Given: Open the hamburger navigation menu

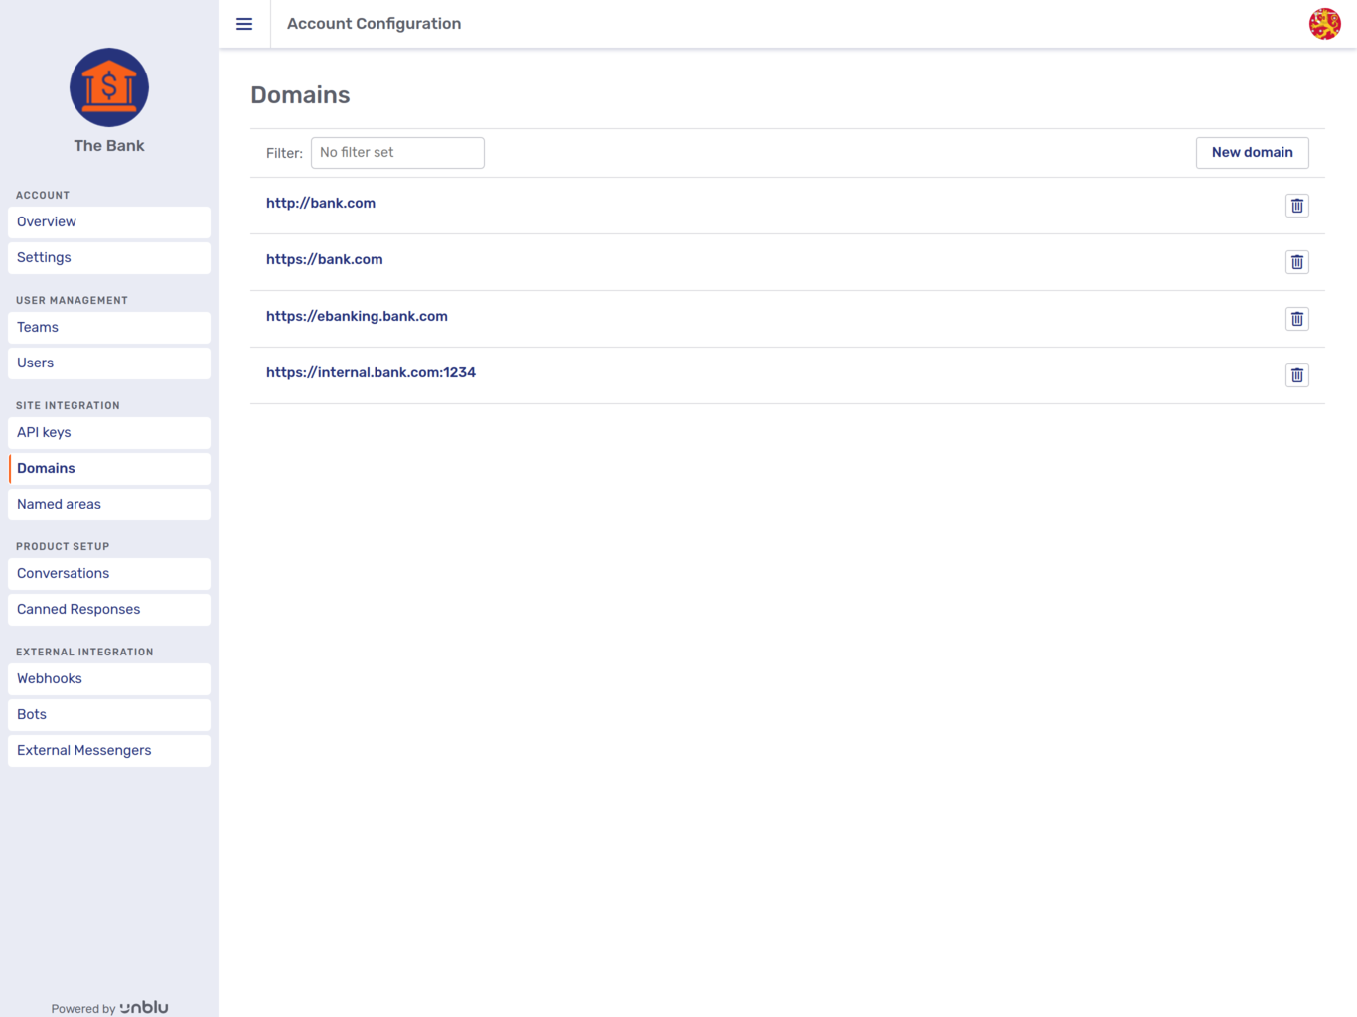Looking at the screenshot, I should (244, 24).
